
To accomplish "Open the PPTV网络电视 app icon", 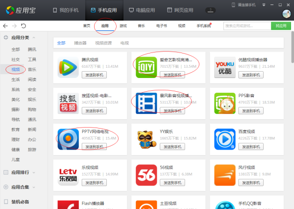I will (x=68, y=139).
